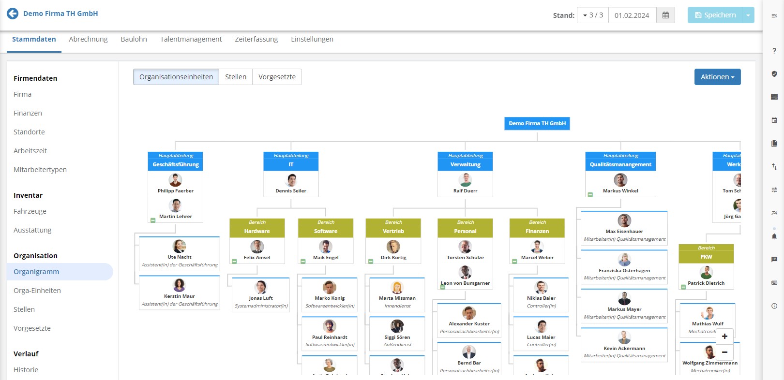Click the Stand date field 01.02.2024
The image size is (784, 380).
coord(632,15)
